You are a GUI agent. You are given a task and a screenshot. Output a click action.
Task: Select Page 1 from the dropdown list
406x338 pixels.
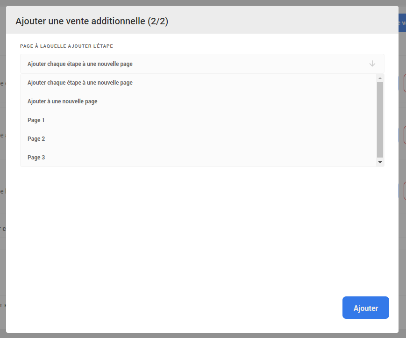point(36,120)
